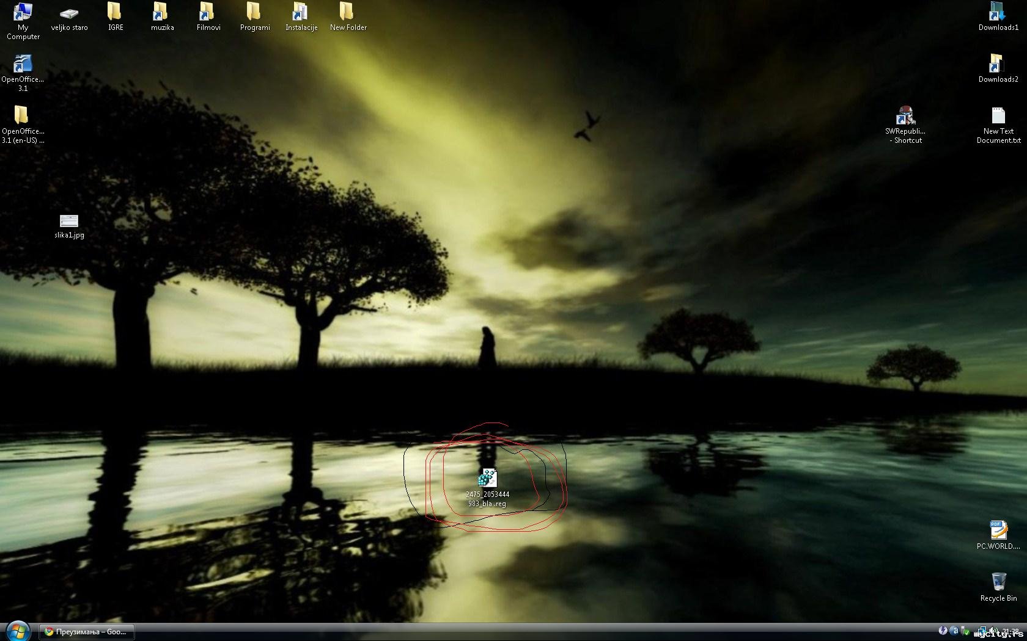The height and width of the screenshot is (641, 1027).
Task: Click the Programi folder icon
Action: point(255,17)
